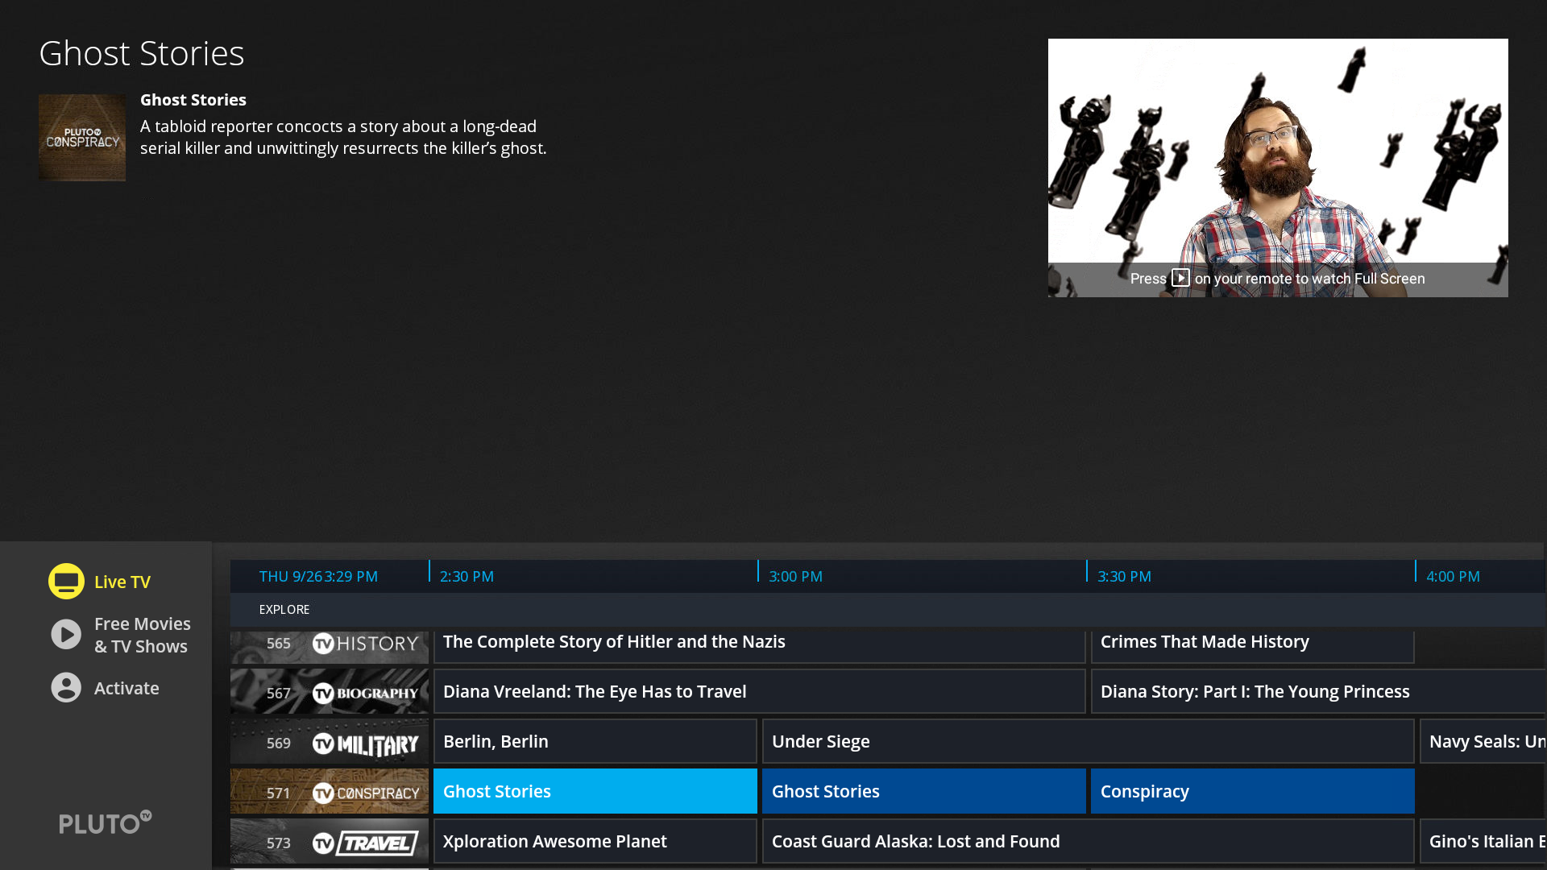The width and height of the screenshot is (1547, 870).
Task: Select Berlin, Berlin program
Action: point(595,742)
